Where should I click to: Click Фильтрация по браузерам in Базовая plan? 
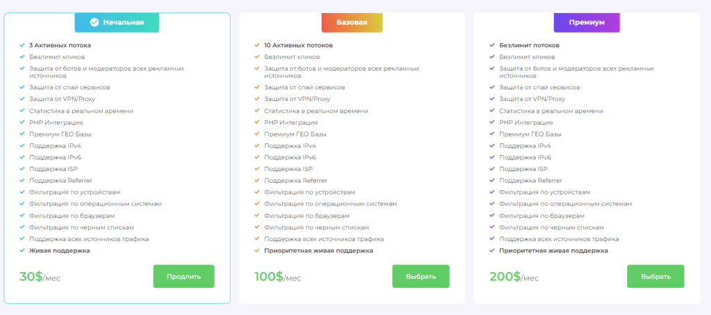coord(307,215)
